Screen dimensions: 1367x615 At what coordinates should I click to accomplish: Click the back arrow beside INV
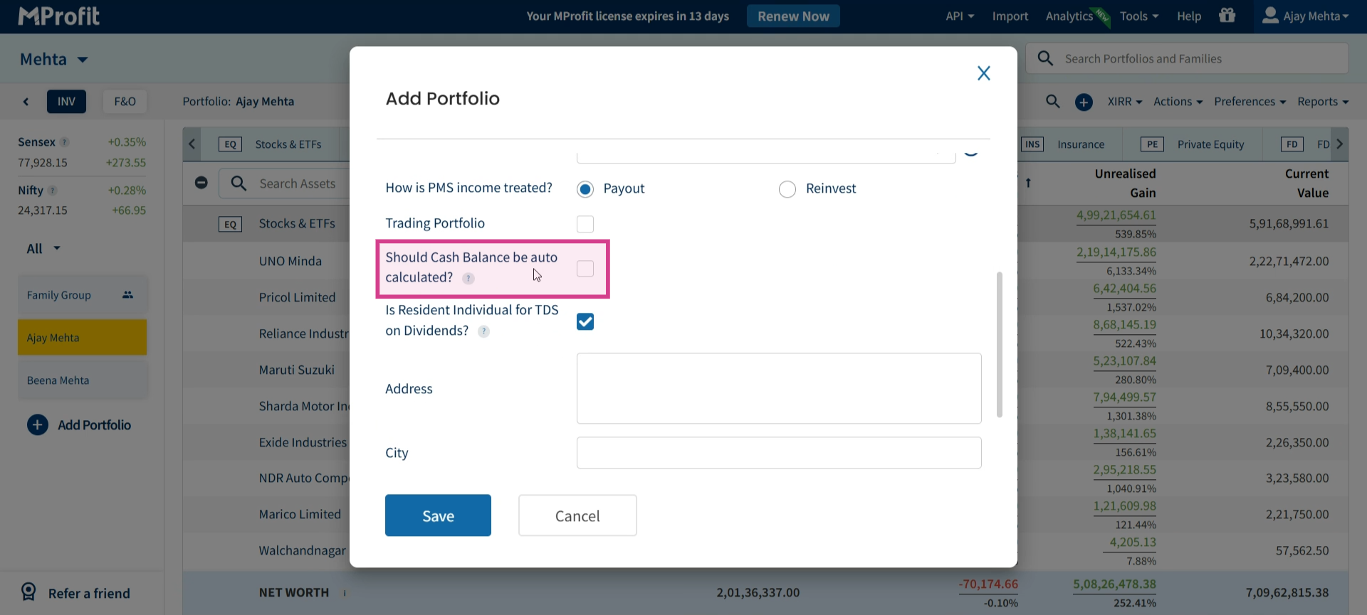(26, 102)
